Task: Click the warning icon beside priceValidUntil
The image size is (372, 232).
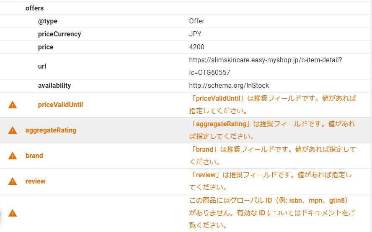Action: click(13, 105)
